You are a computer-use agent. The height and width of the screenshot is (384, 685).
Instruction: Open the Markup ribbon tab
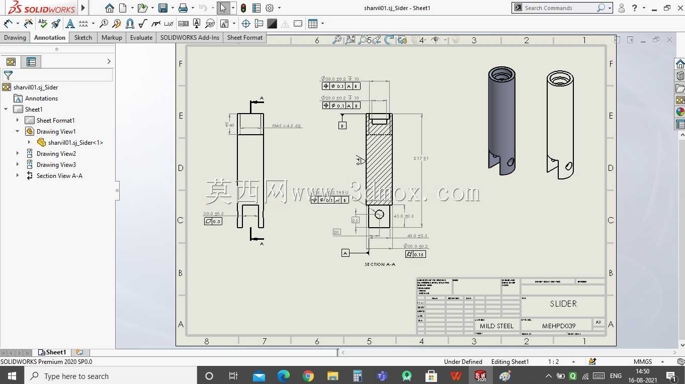pos(112,38)
